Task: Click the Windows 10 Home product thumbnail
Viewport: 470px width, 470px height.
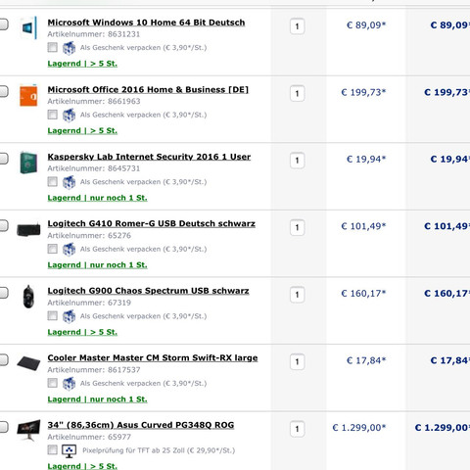Action: click(28, 27)
